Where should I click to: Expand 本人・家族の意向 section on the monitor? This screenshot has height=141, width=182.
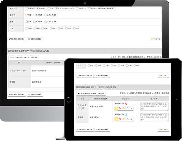(24, 57)
